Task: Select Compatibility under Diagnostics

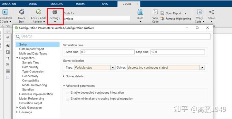Action: pos(31,81)
